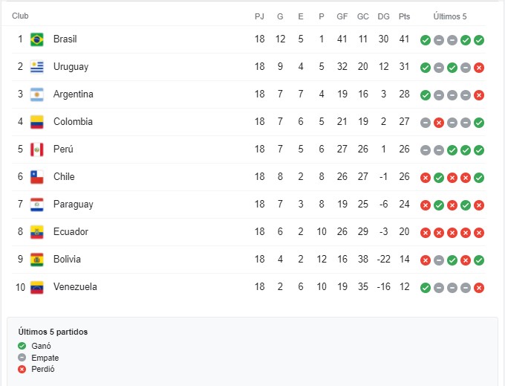505x386 pixels.
Task: Click the Brasil flag icon
Action: tap(37, 39)
